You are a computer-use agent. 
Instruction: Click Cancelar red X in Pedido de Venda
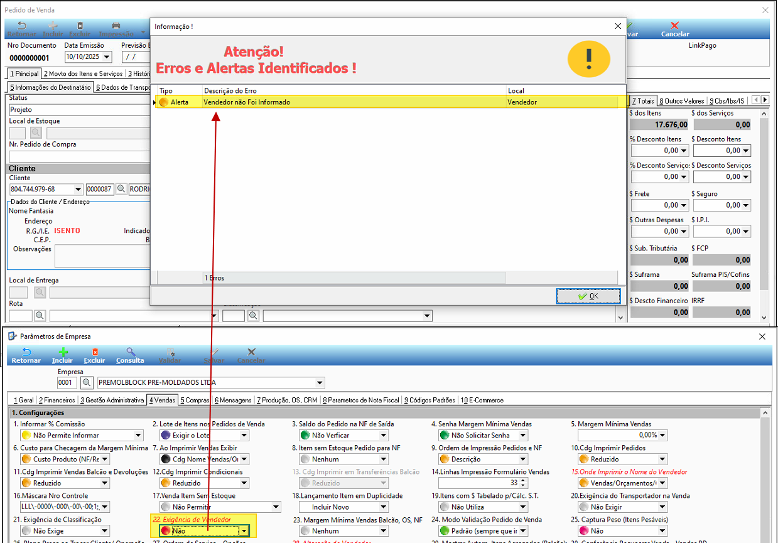pos(674,29)
